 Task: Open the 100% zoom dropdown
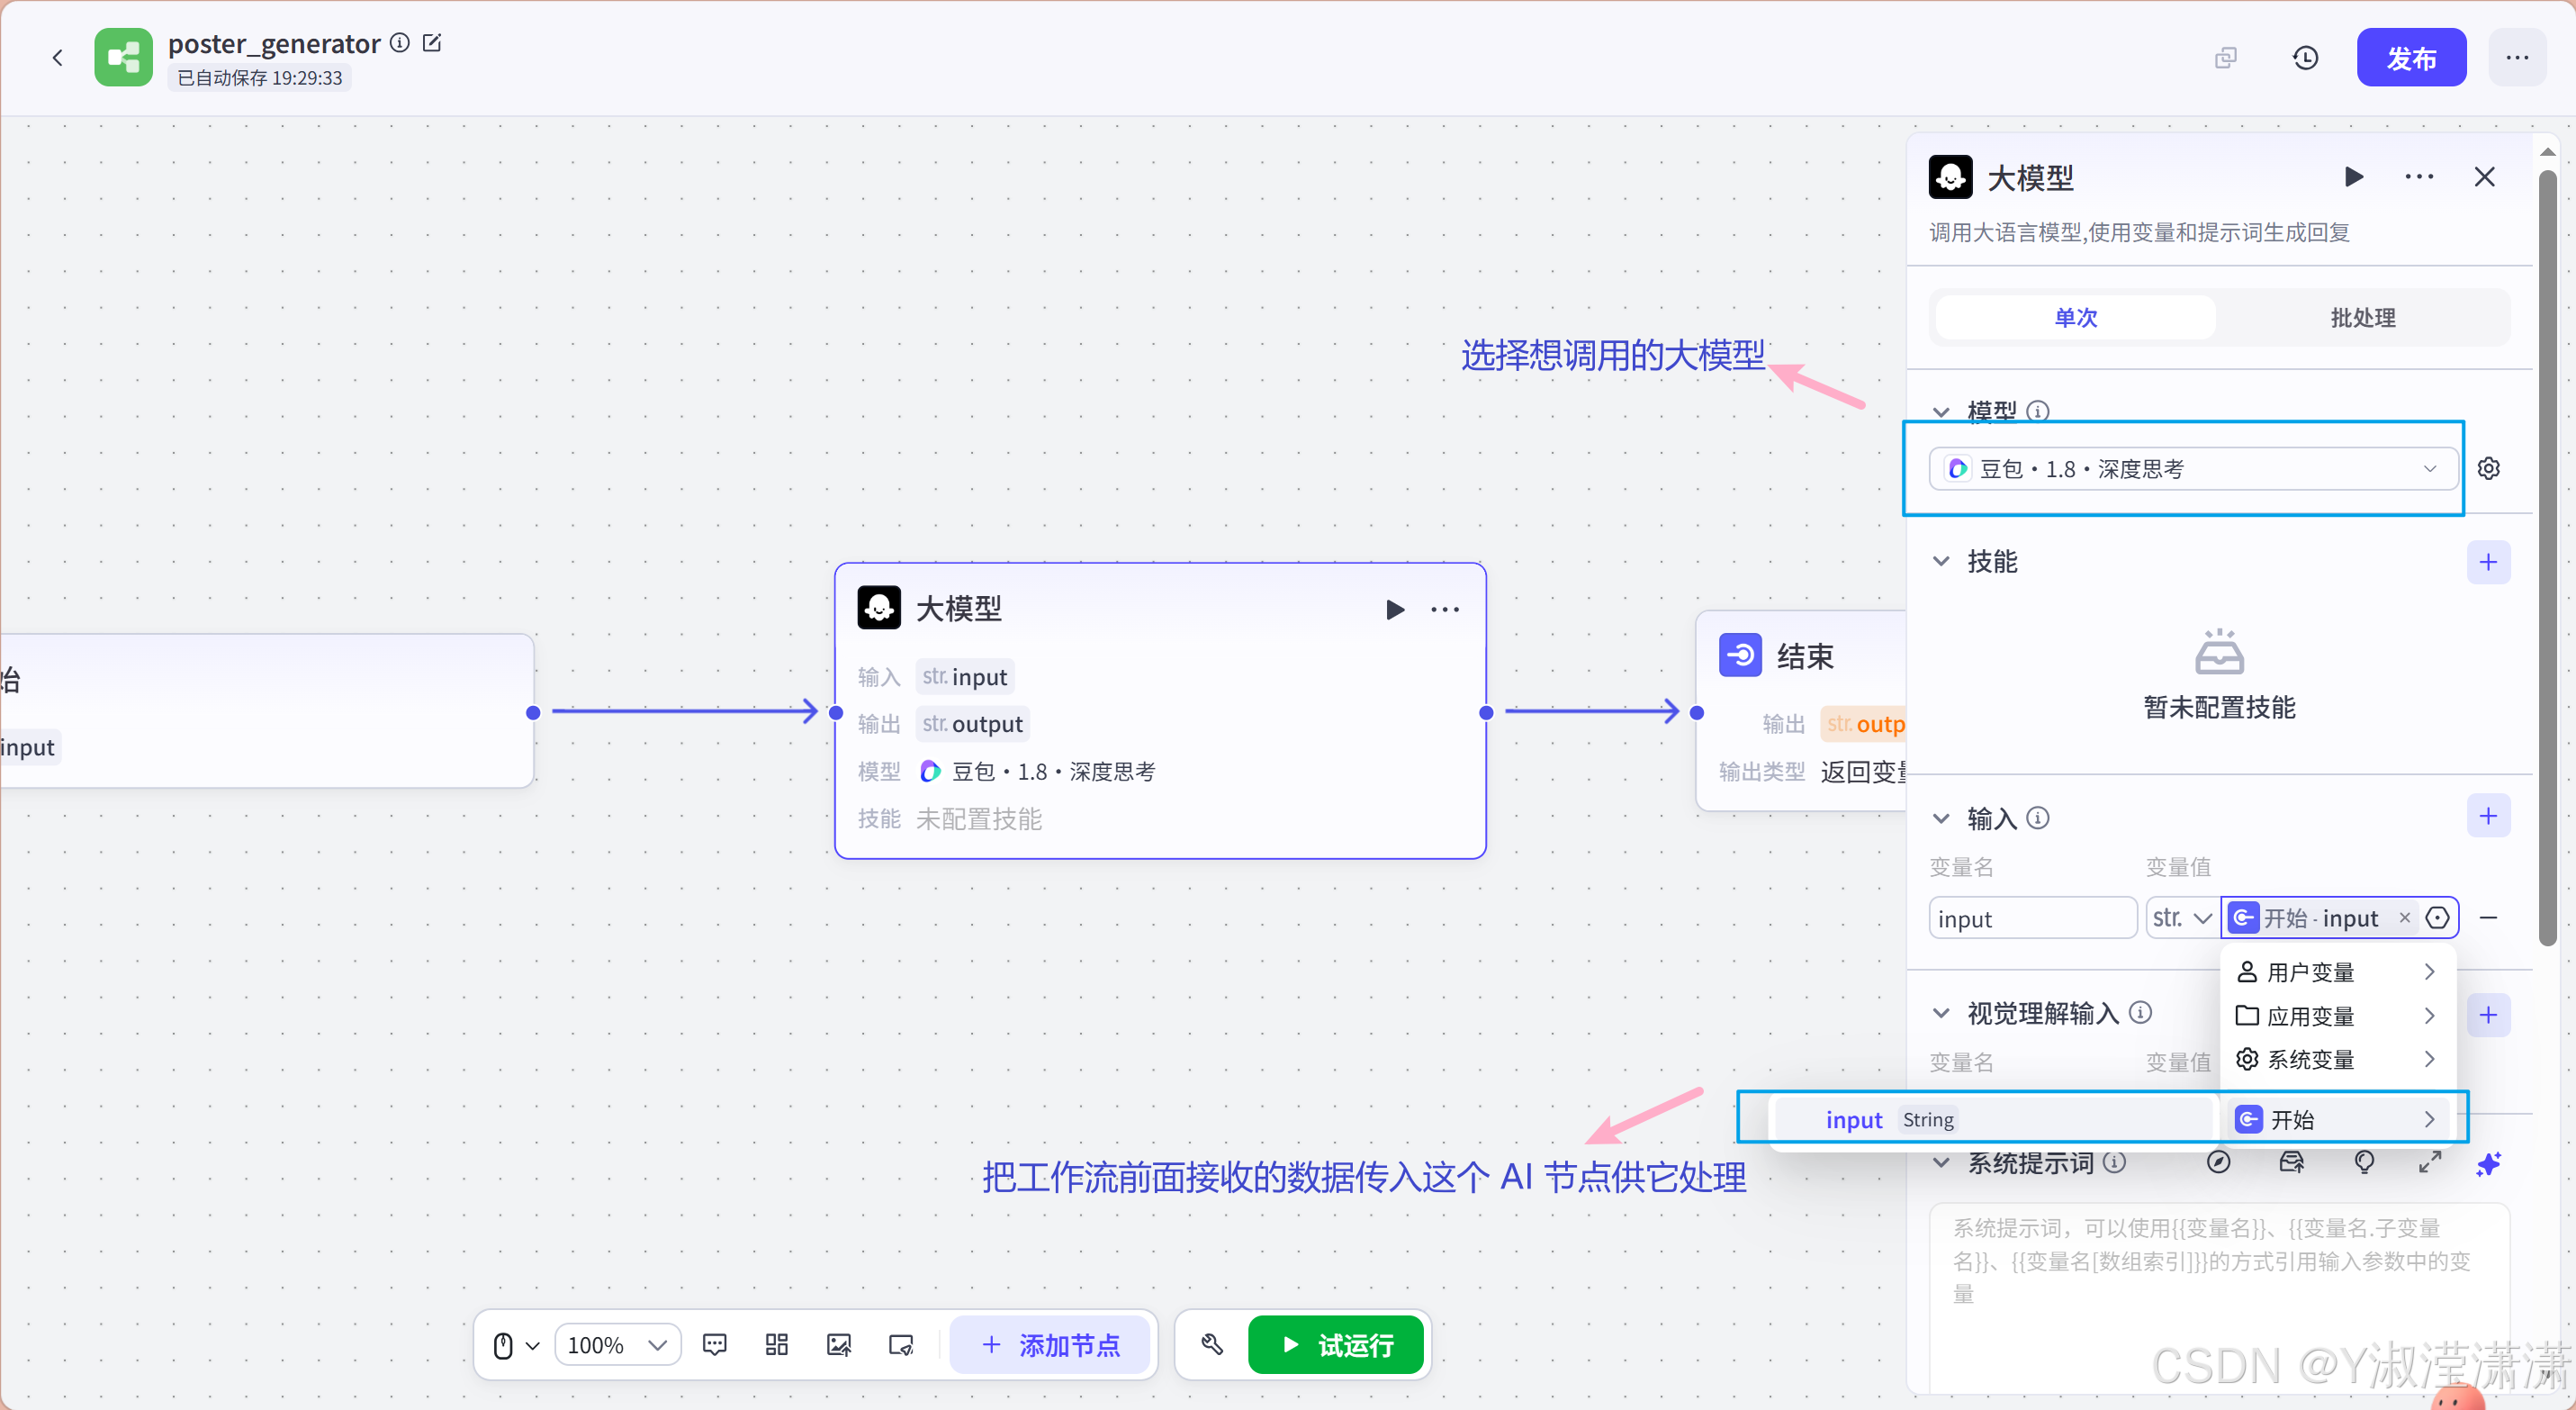pos(617,1345)
